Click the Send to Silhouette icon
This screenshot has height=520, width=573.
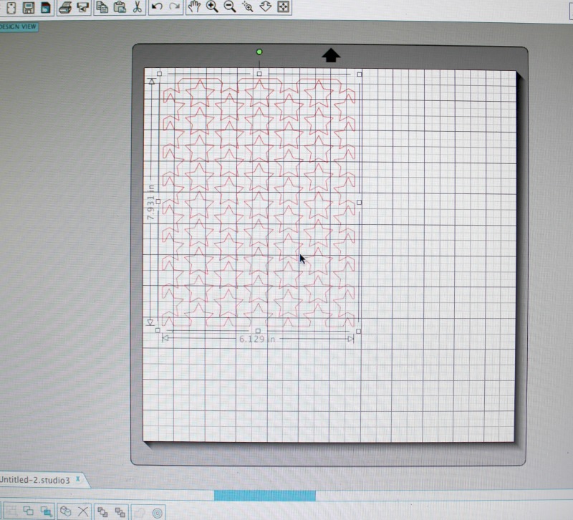82,7
